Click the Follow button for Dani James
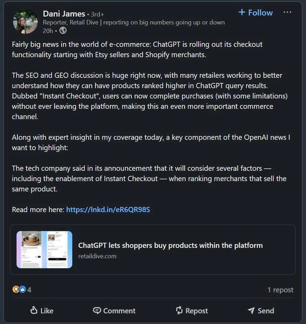This screenshot has width=306, height=324. (x=255, y=13)
